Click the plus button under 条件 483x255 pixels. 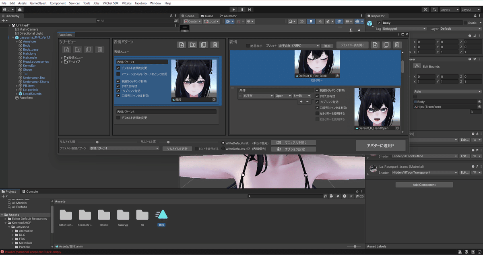click(301, 102)
